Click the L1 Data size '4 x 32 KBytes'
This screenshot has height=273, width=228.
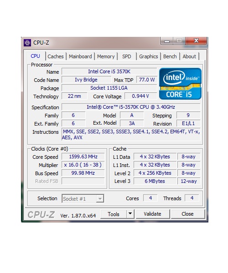pos(155,157)
